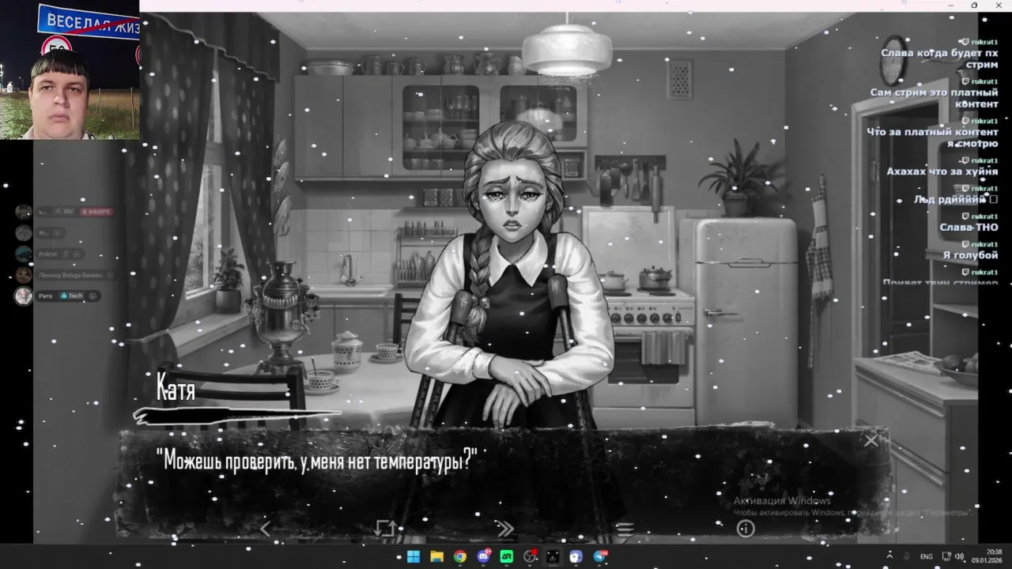Click chat message "Ахахах что за"
Viewport: 1012px width, 569px height.
click(942, 171)
